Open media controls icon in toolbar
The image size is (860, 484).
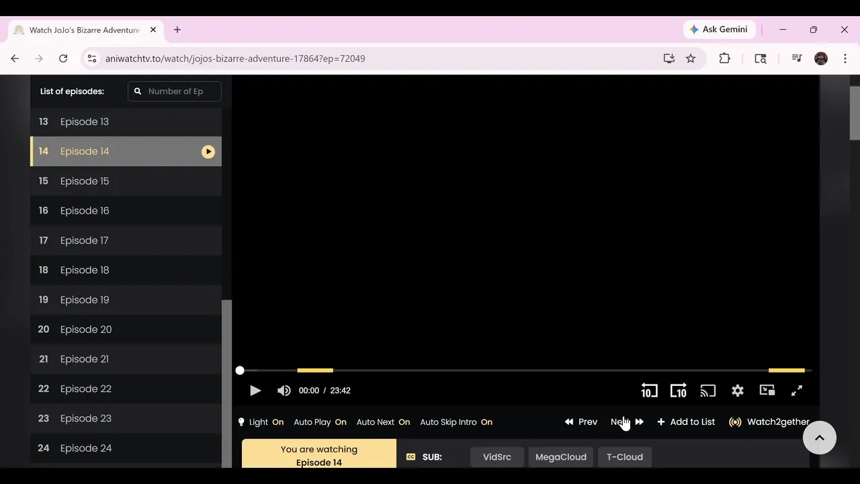tap(797, 58)
